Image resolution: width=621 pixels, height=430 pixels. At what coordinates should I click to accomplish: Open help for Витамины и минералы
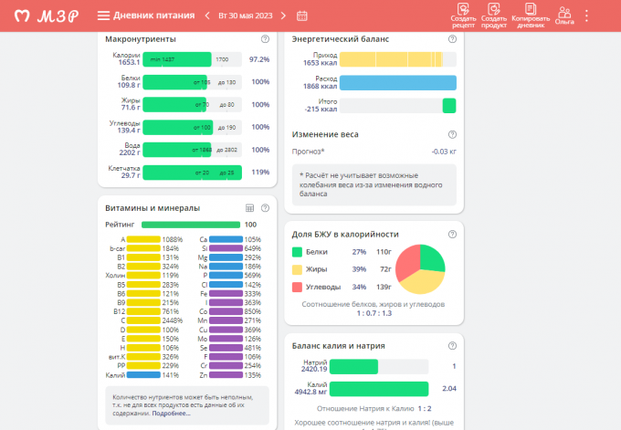(x=265, y=208)
